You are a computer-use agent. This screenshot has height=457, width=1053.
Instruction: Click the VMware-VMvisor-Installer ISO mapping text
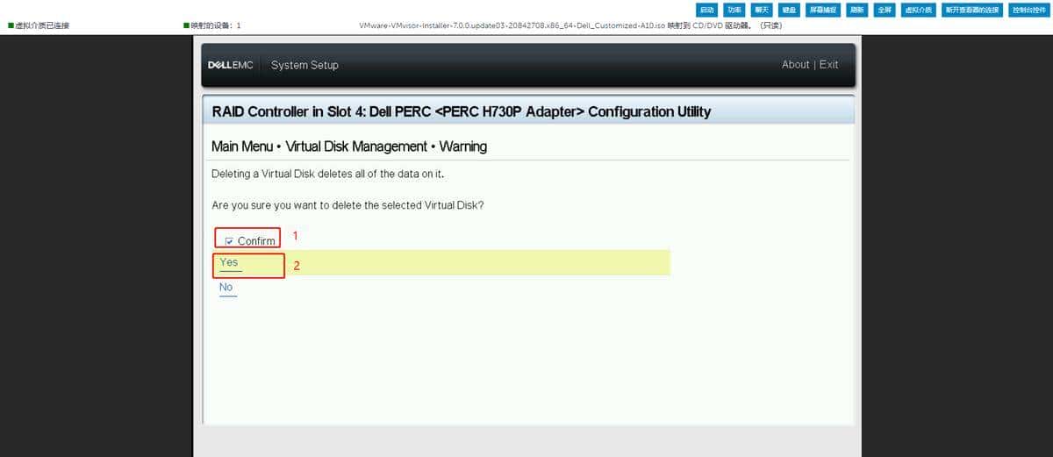click(570, 26)
